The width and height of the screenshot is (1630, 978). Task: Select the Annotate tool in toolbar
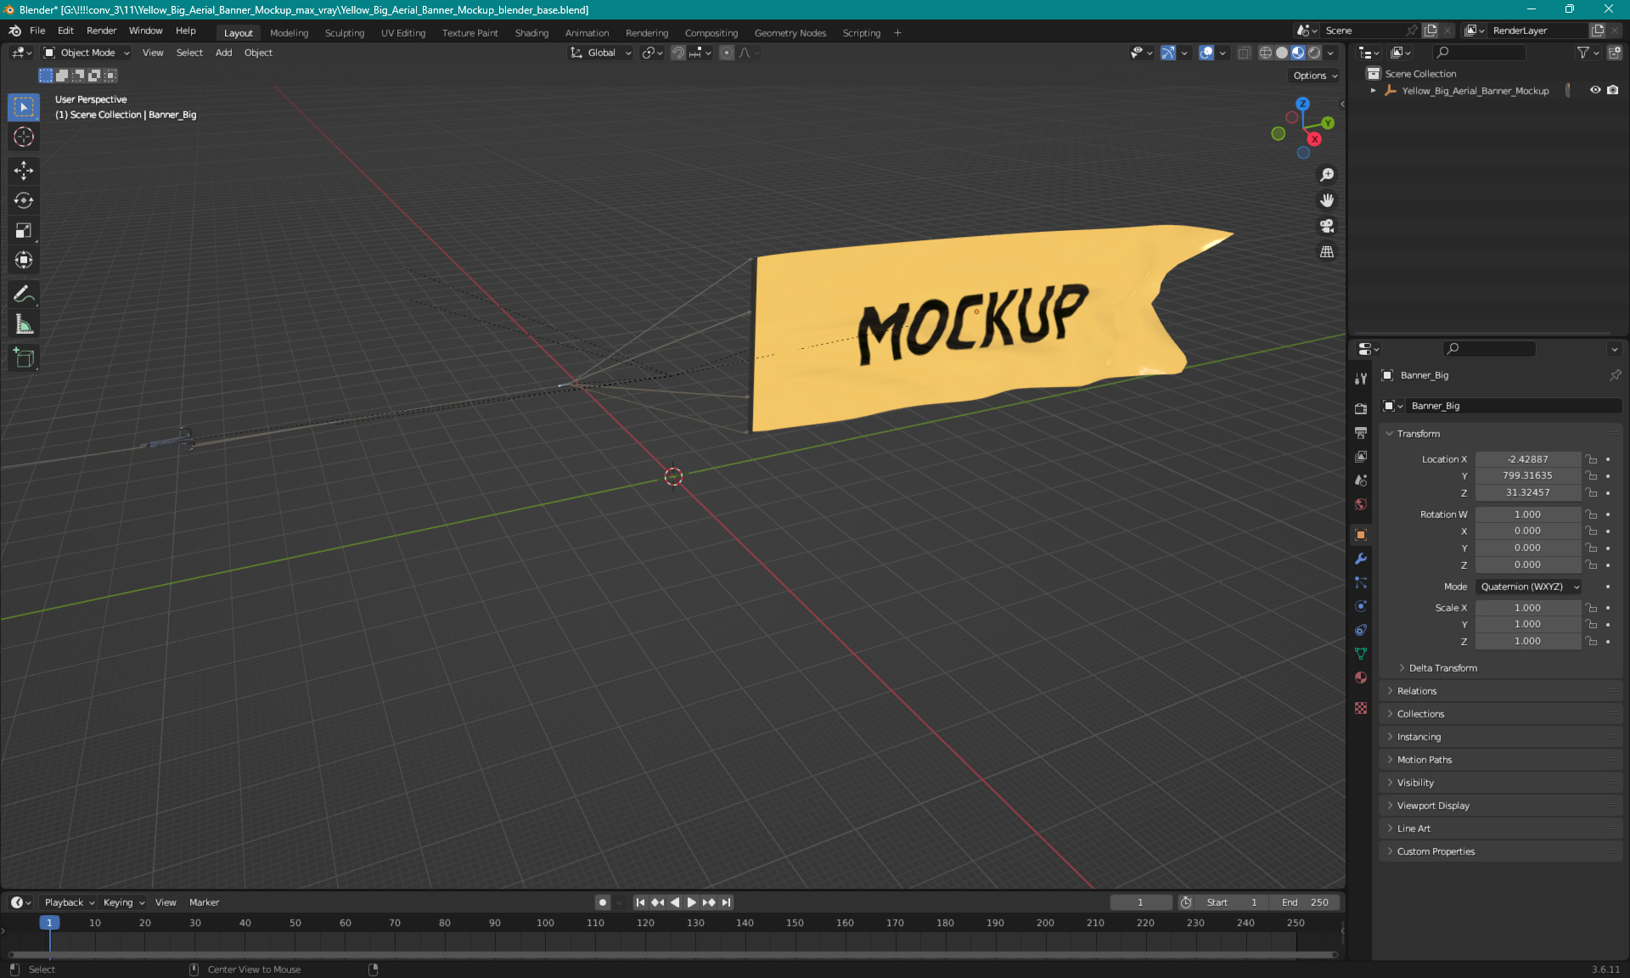(25, 295)
